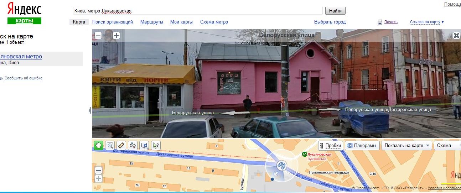
Task: Zoom out the street panorama
Action: click(x=98, y=35)
